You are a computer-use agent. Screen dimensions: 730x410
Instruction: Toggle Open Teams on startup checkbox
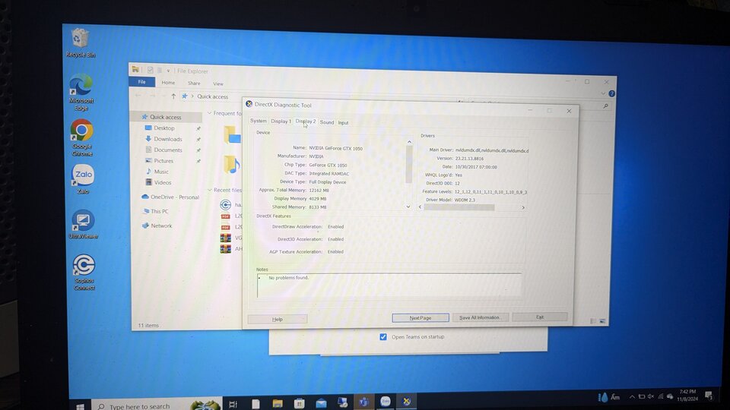[382, 336]
